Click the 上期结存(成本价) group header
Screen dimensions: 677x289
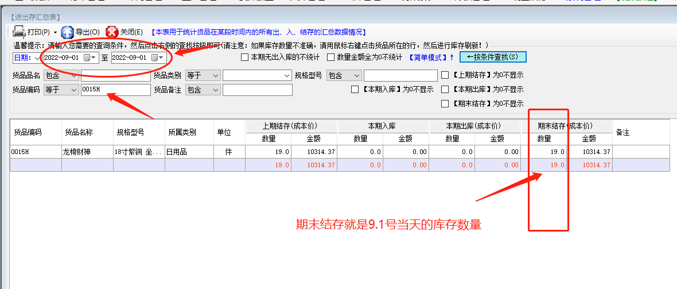pos(291,126)
